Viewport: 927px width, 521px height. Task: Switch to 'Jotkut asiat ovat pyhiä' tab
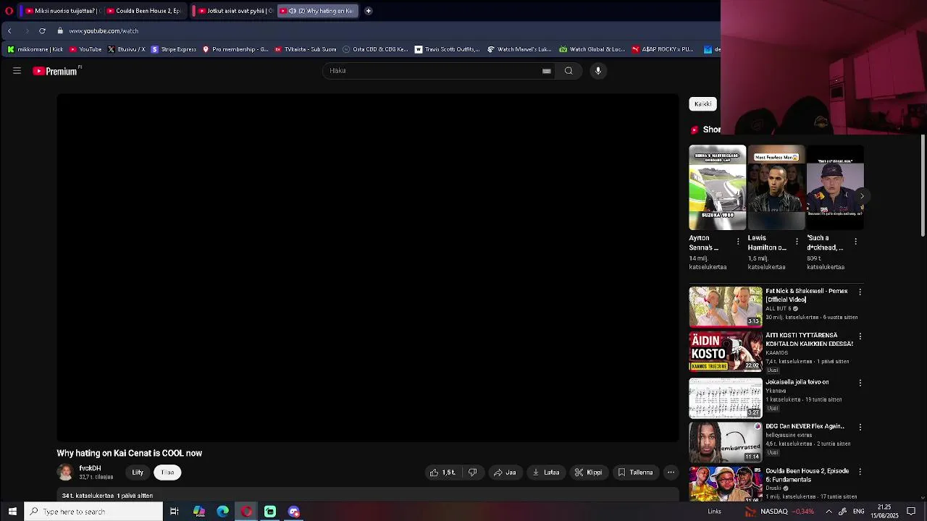tap(233, 11)
